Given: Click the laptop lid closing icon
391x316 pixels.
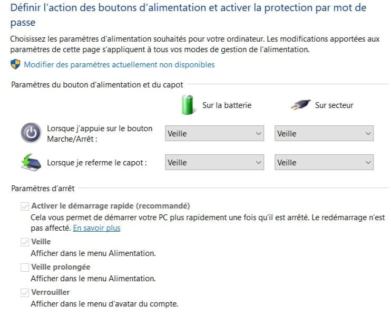Looking at the screenshot, I should (x=31, y=163).
